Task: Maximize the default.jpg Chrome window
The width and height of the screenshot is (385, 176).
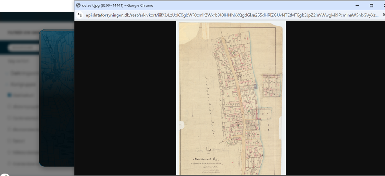Action: tap(372, 5)
